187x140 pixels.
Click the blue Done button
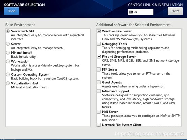tap(11, 11)
